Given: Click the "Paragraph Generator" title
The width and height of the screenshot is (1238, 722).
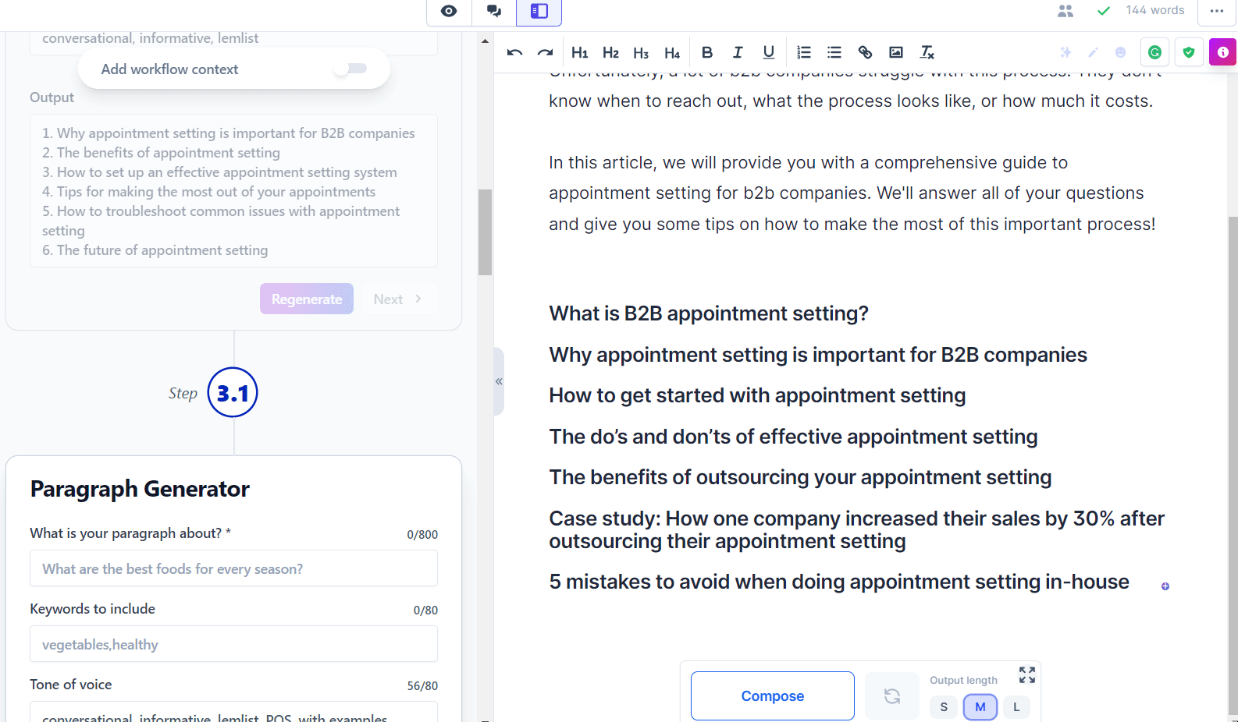Looking at the screenshot, I should click(x=140, y=489).
